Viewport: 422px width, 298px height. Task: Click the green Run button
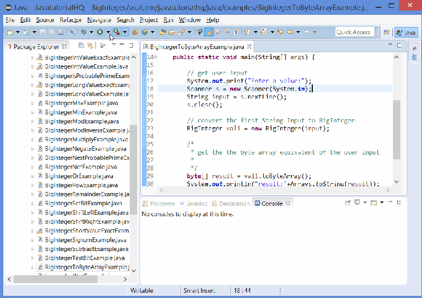(x=100, y=32)
